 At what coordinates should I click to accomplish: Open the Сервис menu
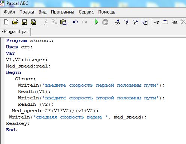86,12
